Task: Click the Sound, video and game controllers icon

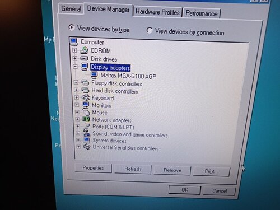Action: [87, 133]
